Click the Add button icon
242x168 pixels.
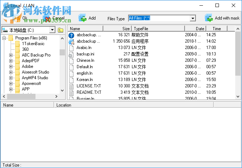(x=82, y=18)
